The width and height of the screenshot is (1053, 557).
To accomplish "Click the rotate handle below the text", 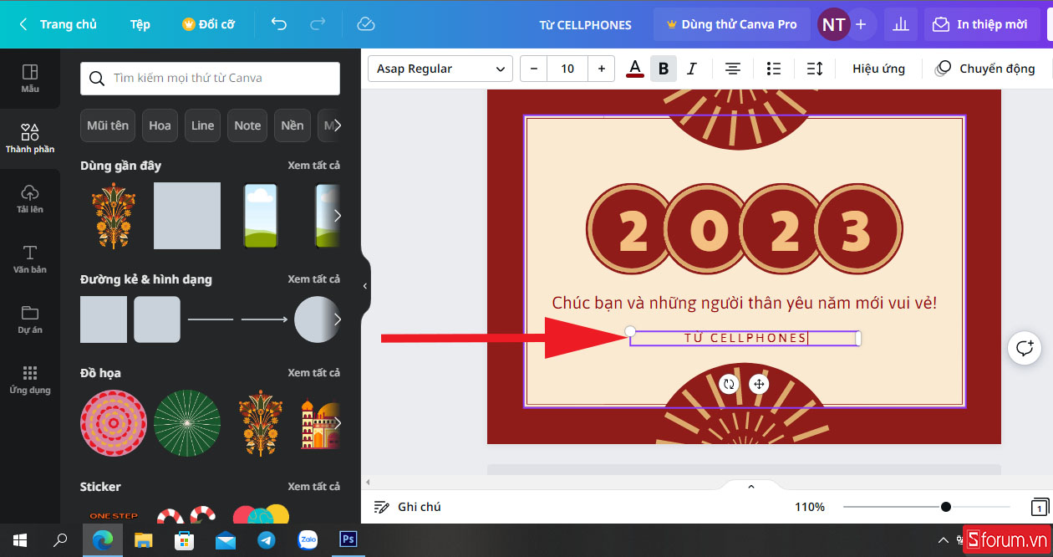I will tap(729, 384).
